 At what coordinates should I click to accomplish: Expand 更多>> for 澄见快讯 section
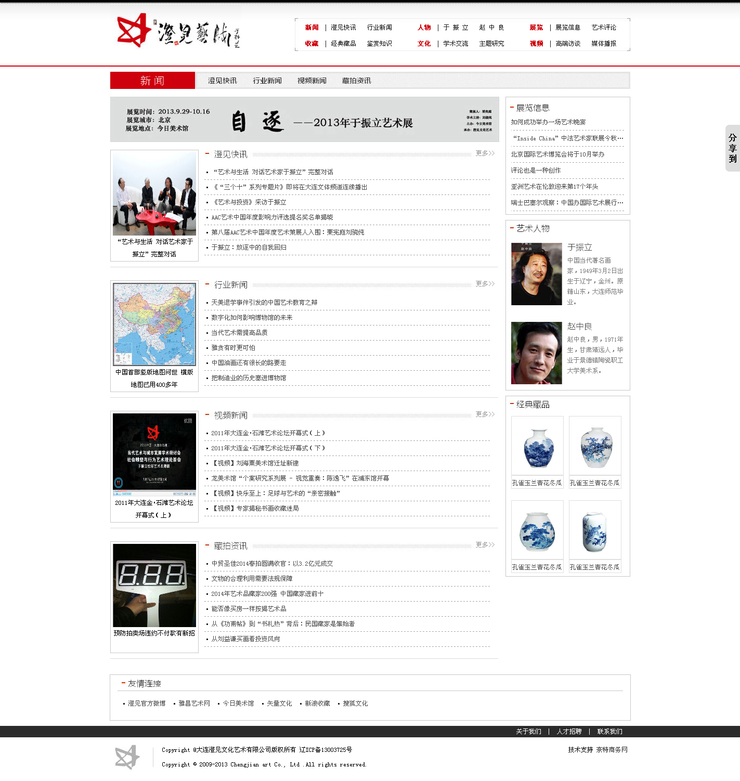(x=485, y=153)
